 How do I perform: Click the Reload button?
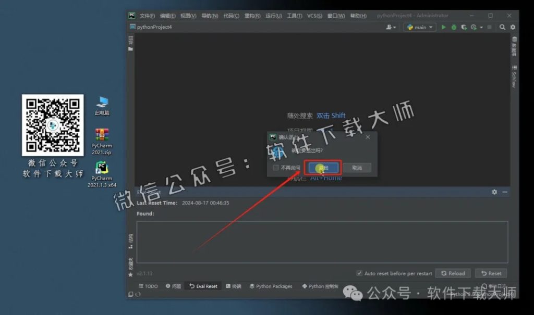(453, 273)
